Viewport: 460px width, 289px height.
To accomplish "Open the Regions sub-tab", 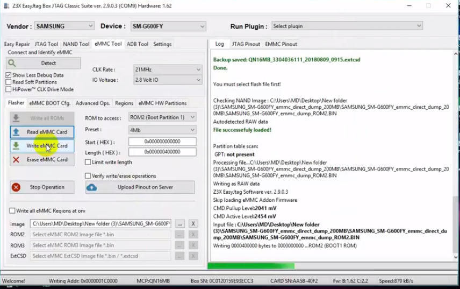I will (x=124, y=103).
